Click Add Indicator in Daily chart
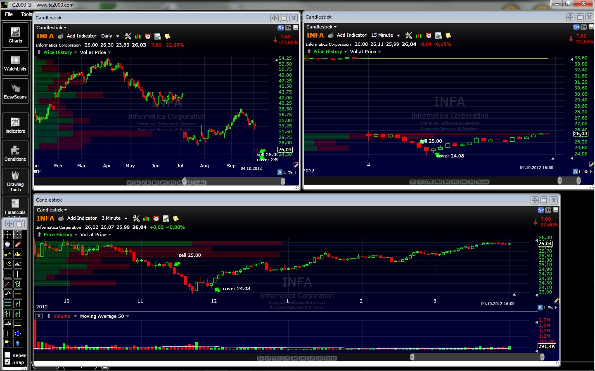The image size is (595, 371). tap(81, 36)
